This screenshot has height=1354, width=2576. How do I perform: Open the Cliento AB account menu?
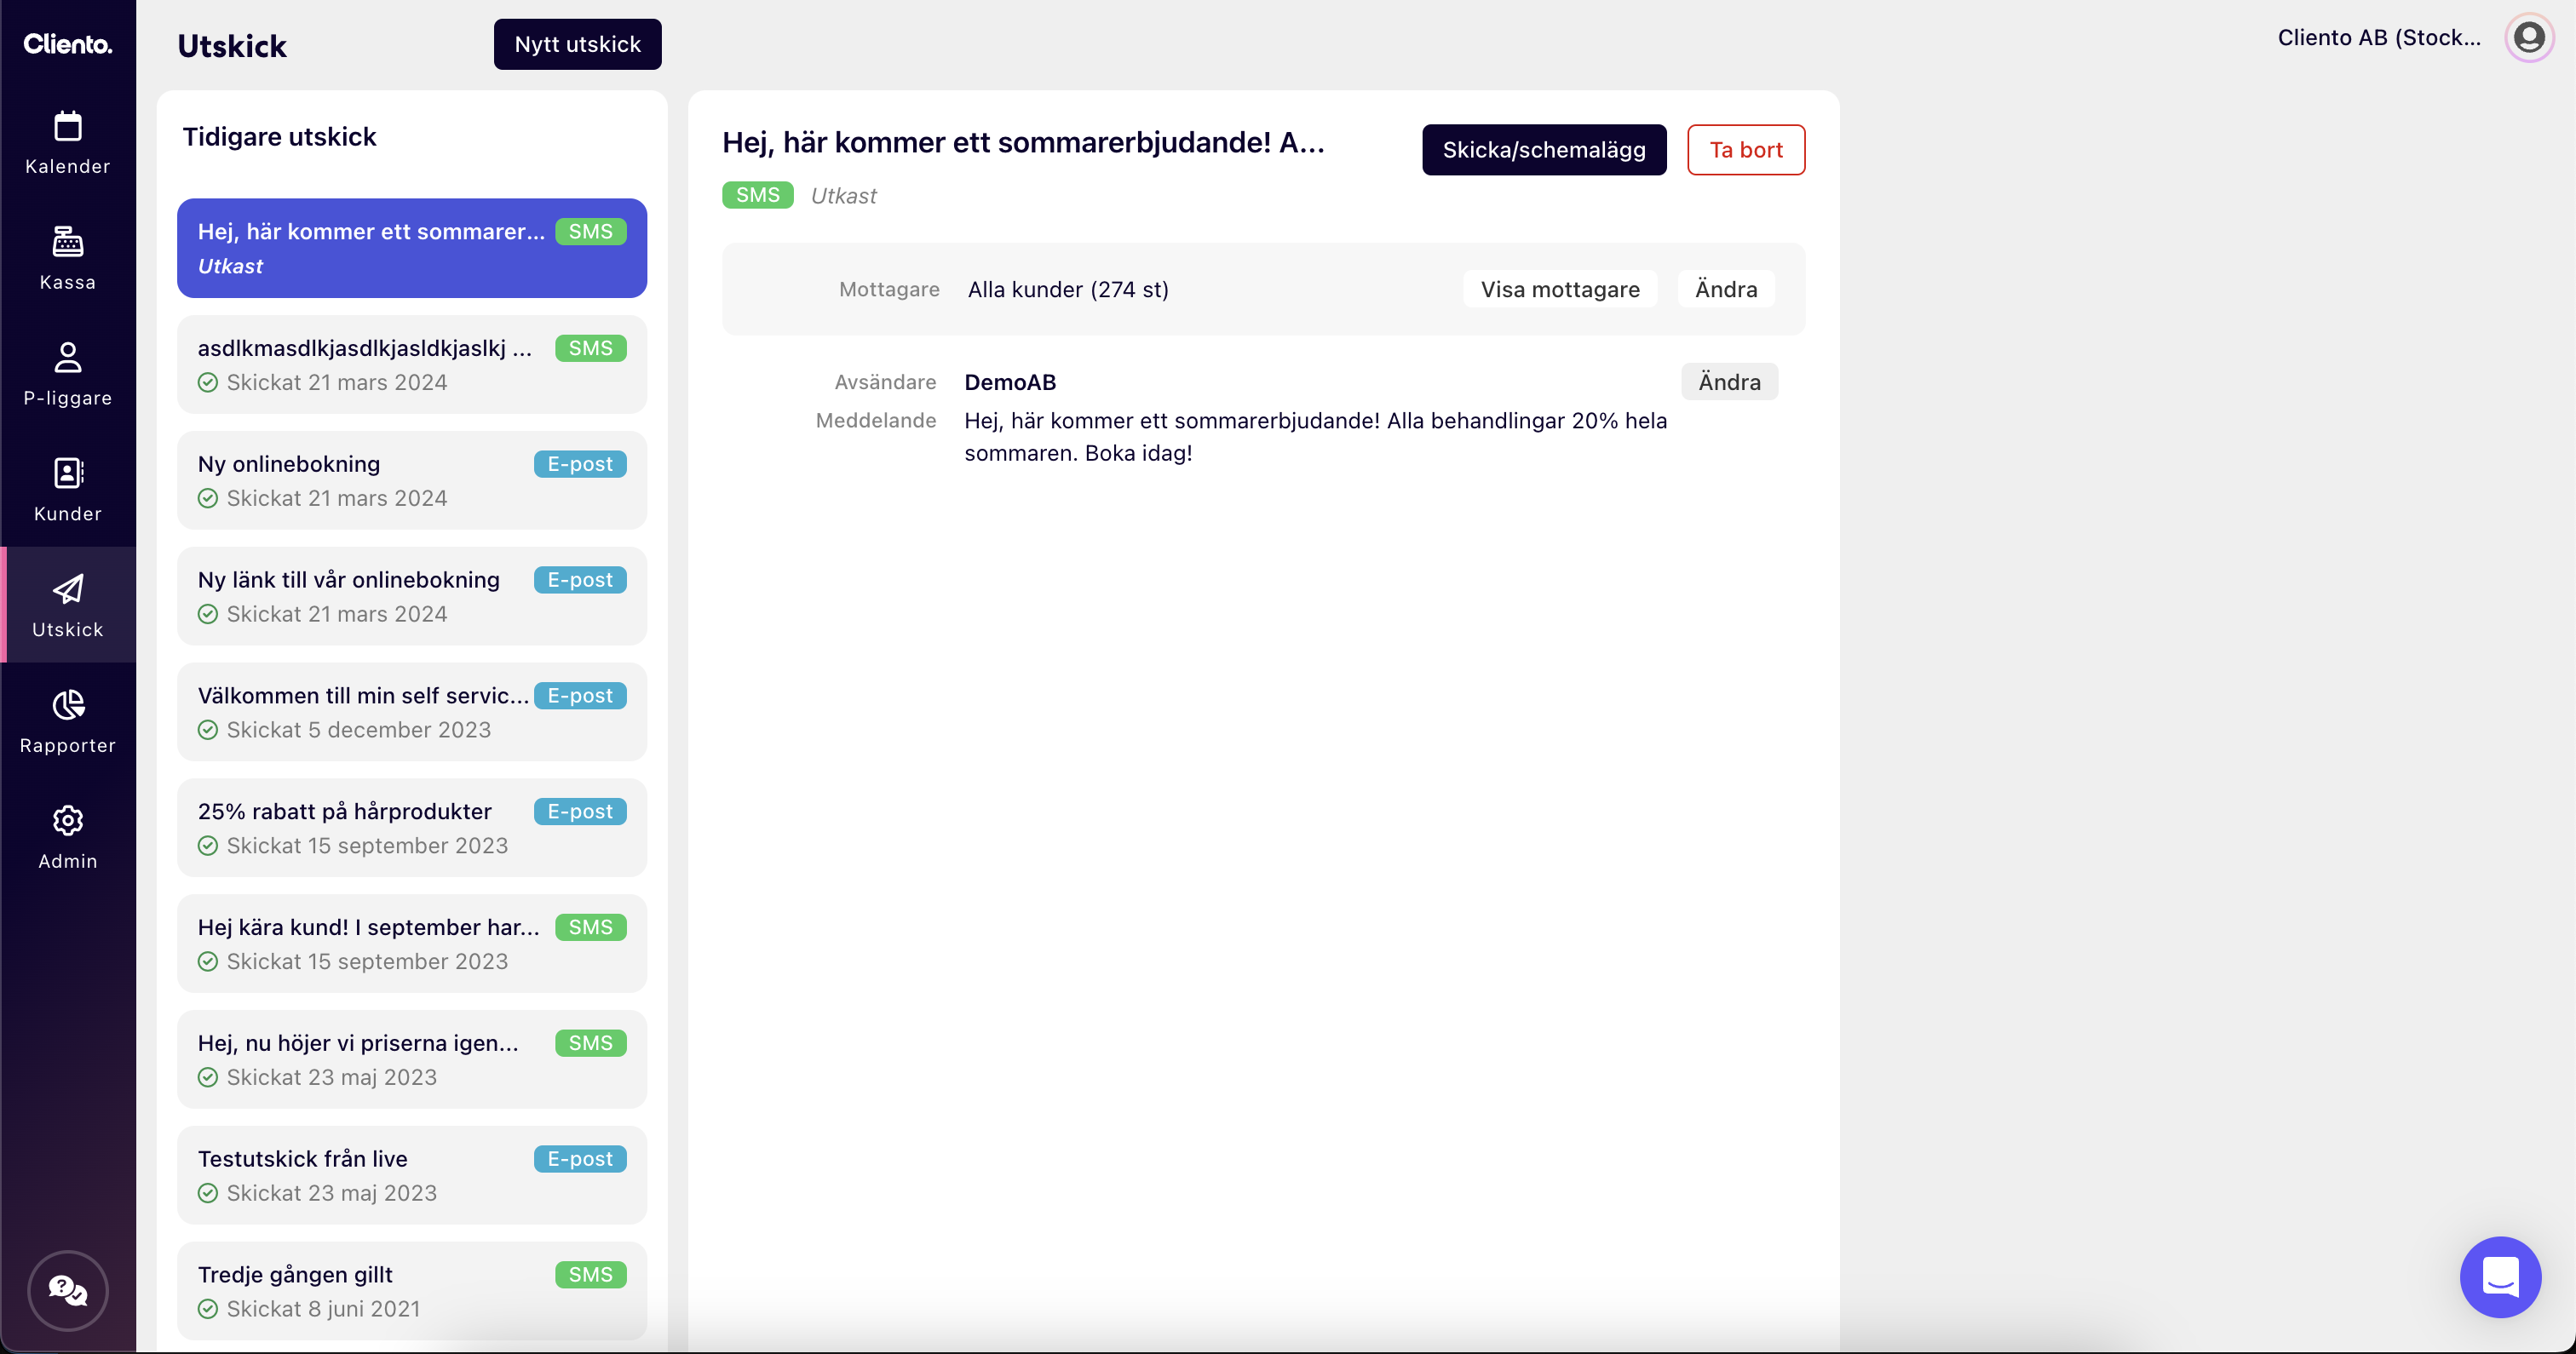[2379, 38]
